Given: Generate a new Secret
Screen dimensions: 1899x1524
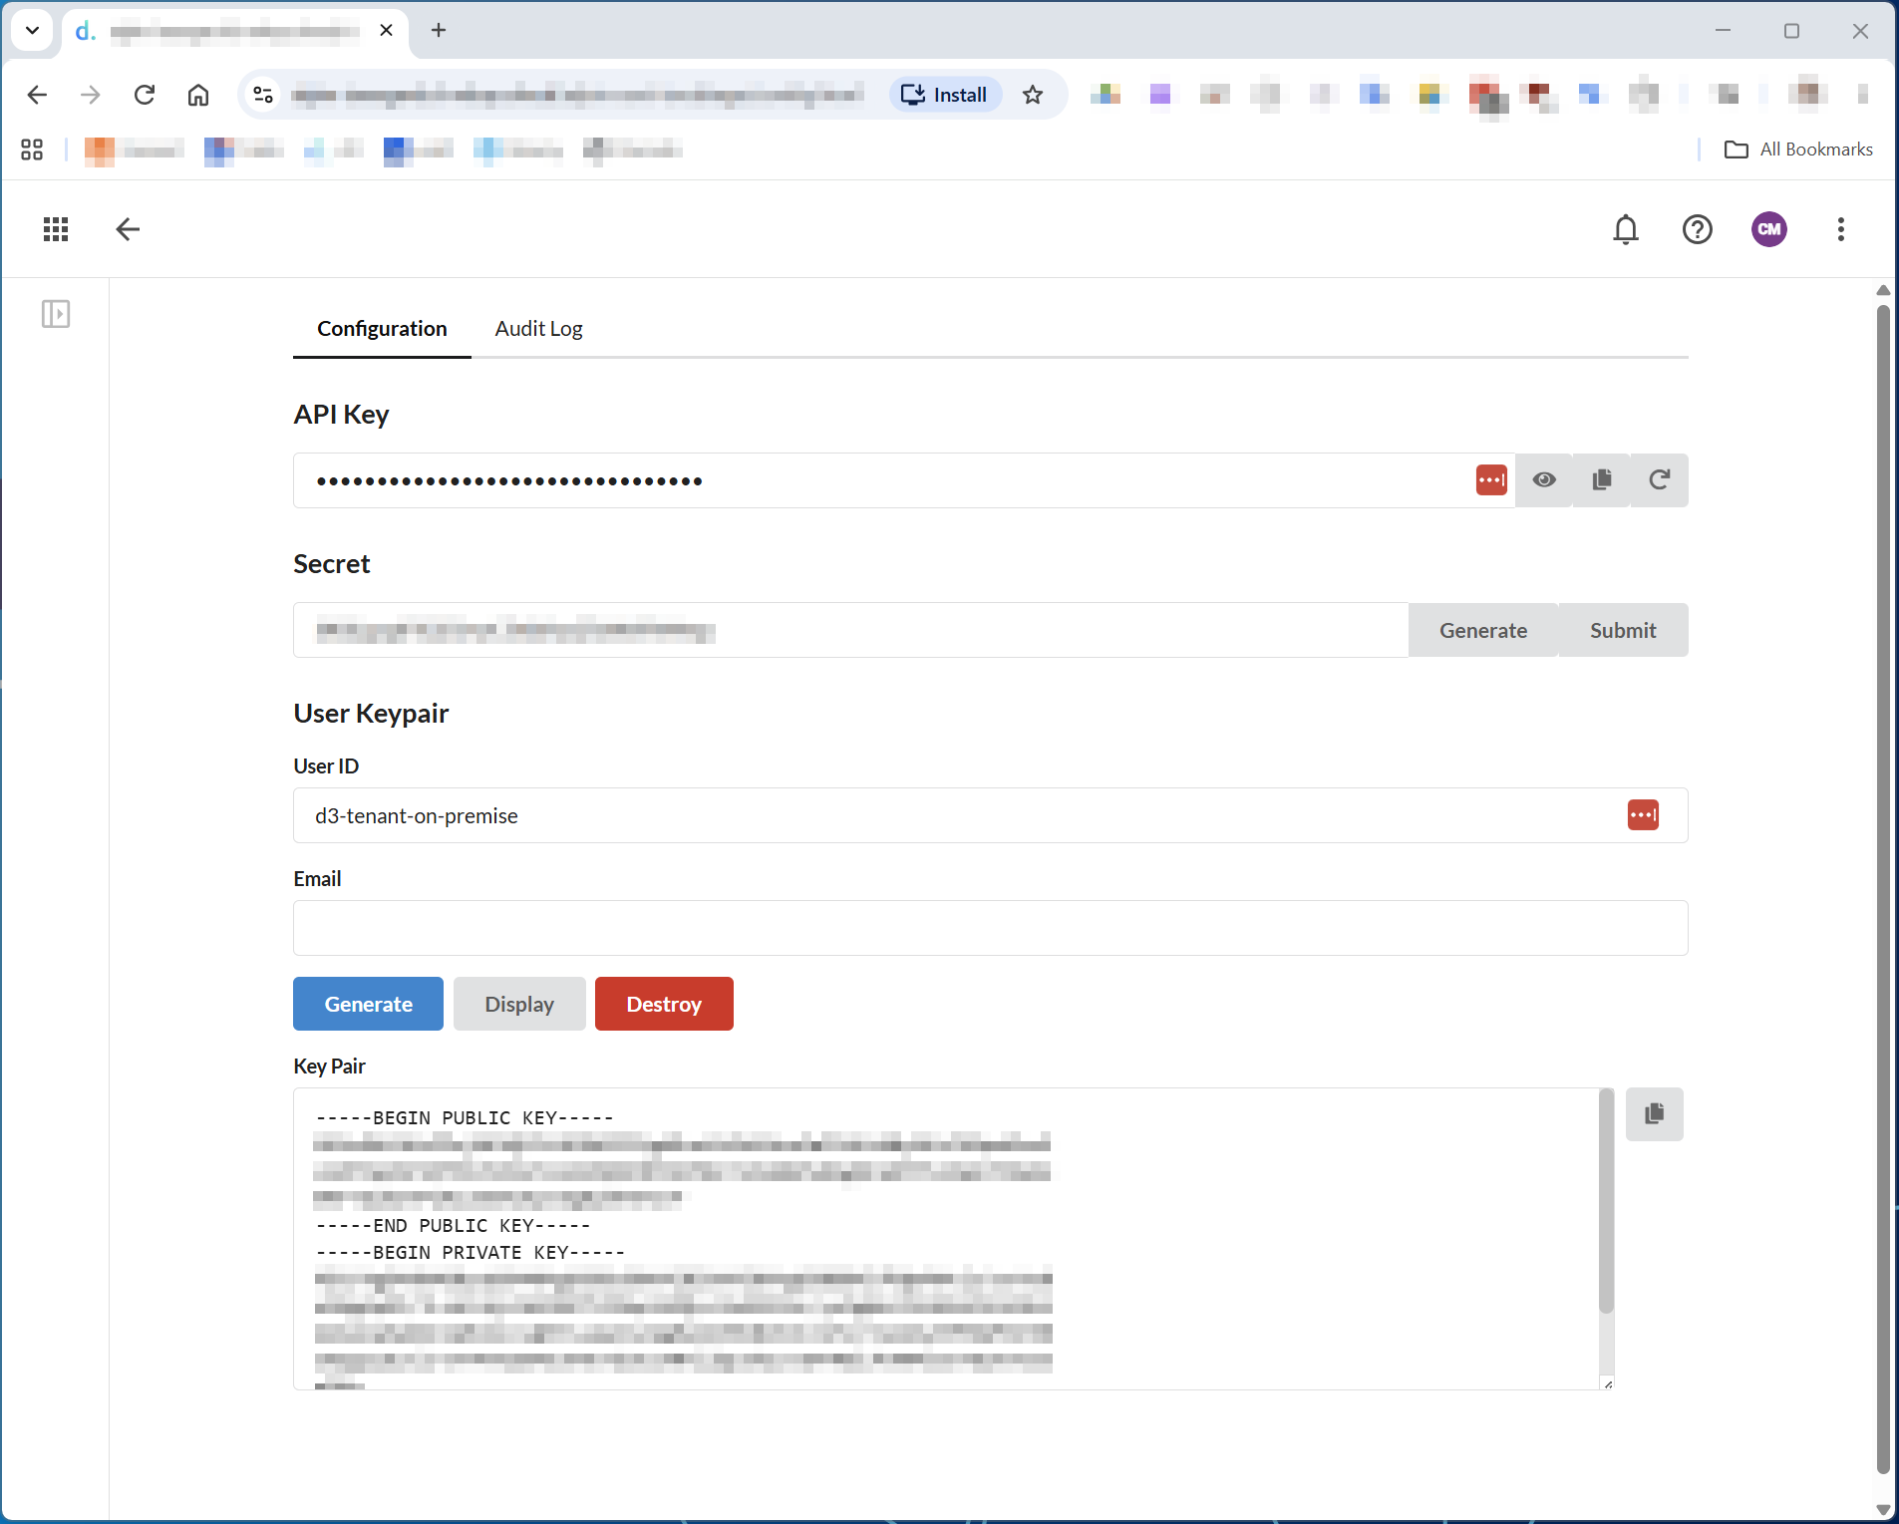Looking at the screenshot, I should pyautogui.click(x=1483, y=630).
